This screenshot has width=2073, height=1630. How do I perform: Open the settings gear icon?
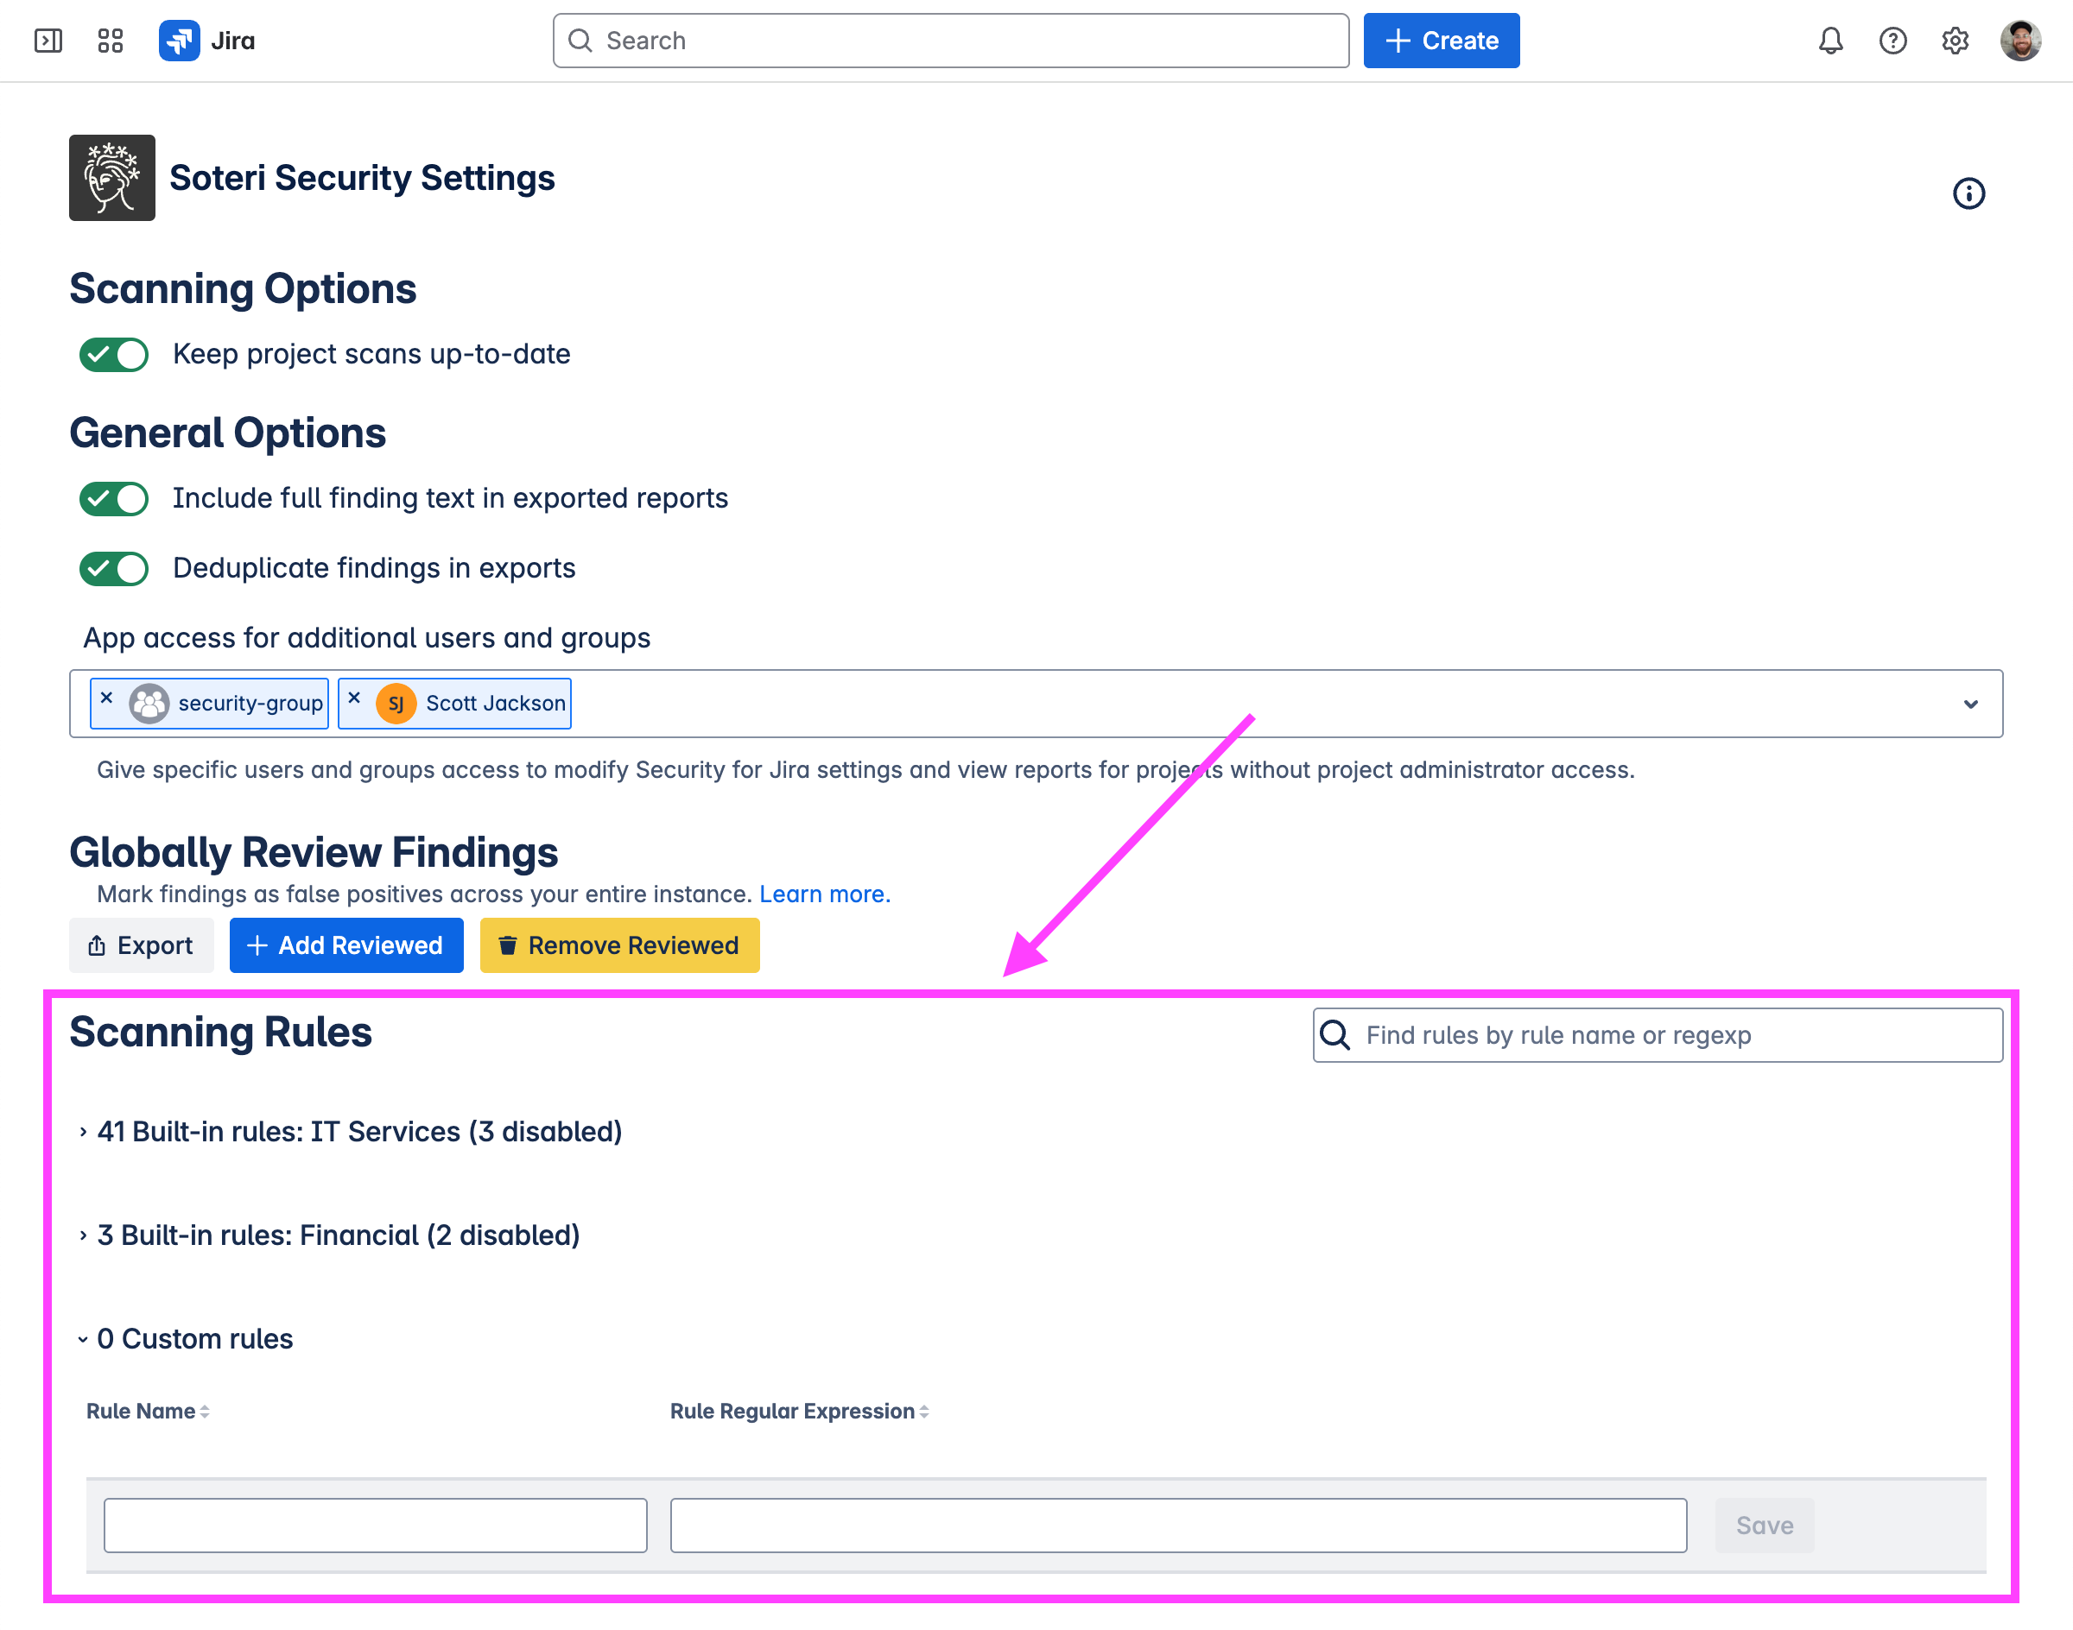1955,40
